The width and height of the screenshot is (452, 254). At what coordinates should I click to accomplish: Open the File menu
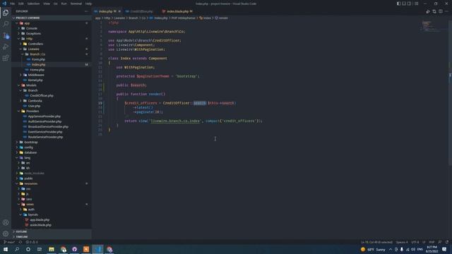[13, 4]
